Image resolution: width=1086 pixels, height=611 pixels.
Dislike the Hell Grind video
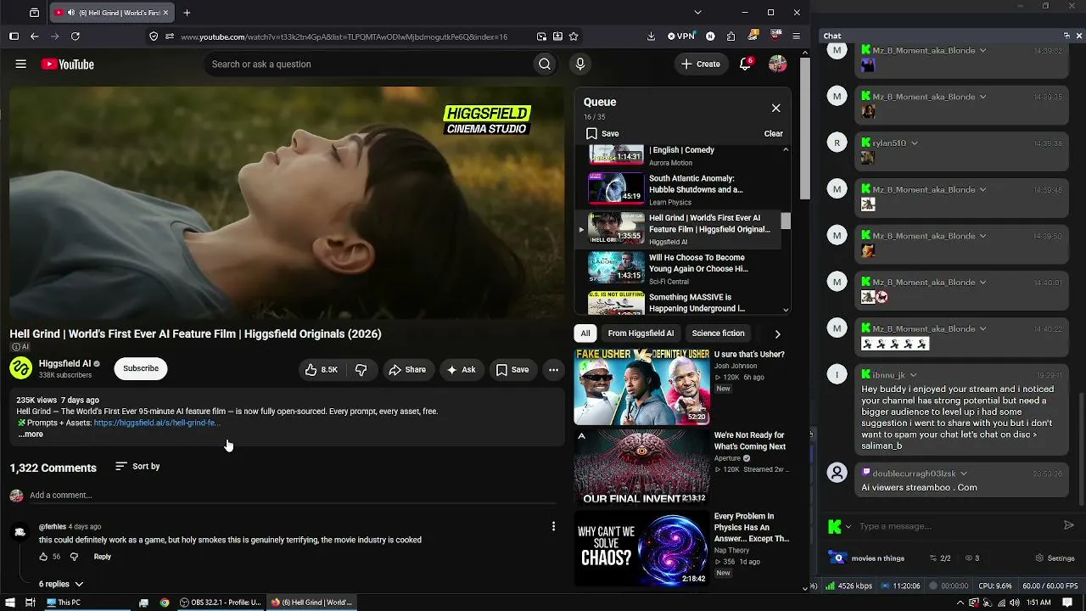pyautogui.click(x=361, y=369)
